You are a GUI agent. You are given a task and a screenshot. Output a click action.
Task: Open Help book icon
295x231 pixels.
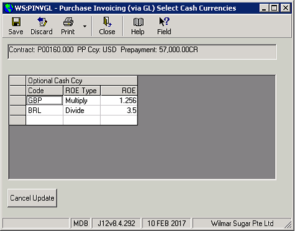click(138, 22)
